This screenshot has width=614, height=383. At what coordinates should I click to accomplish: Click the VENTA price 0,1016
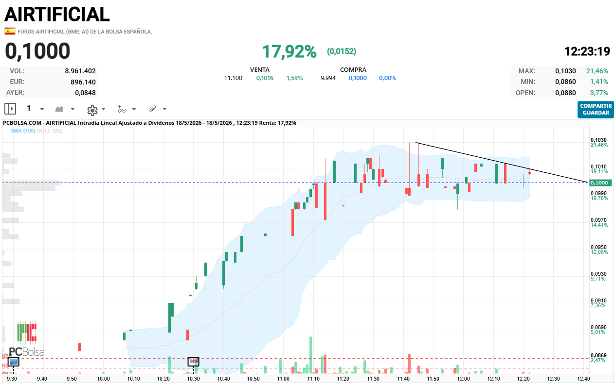(x=265, y=78)
